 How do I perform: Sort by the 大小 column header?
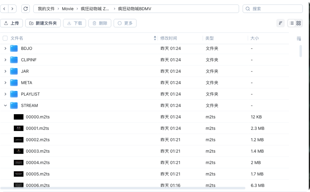pyautogui.click(x=255, y=38)
